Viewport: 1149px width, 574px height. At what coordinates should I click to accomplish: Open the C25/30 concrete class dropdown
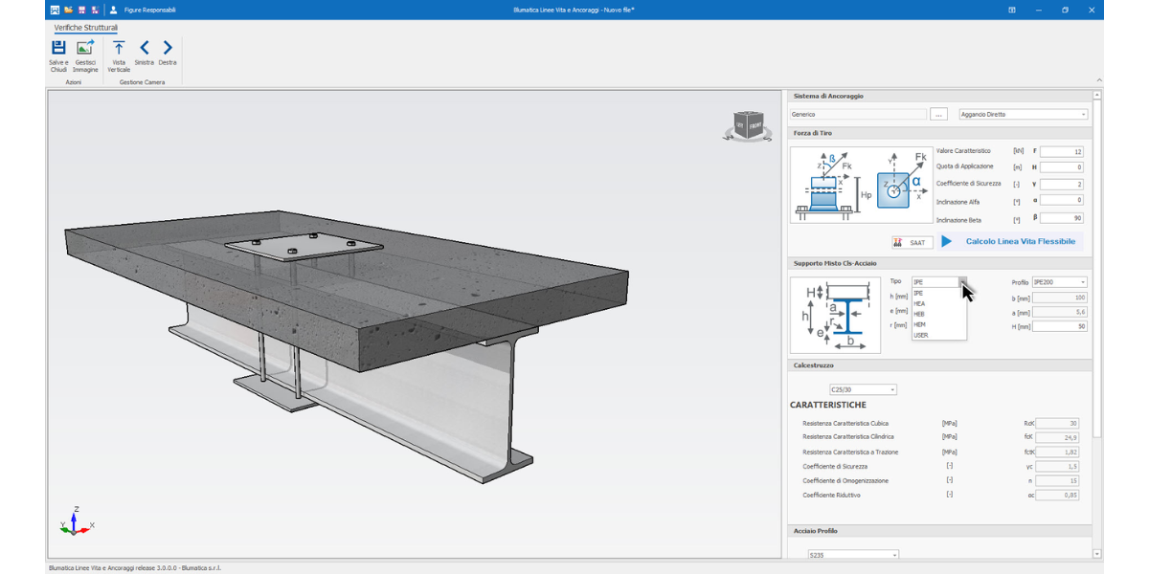[x=863, y=389]
